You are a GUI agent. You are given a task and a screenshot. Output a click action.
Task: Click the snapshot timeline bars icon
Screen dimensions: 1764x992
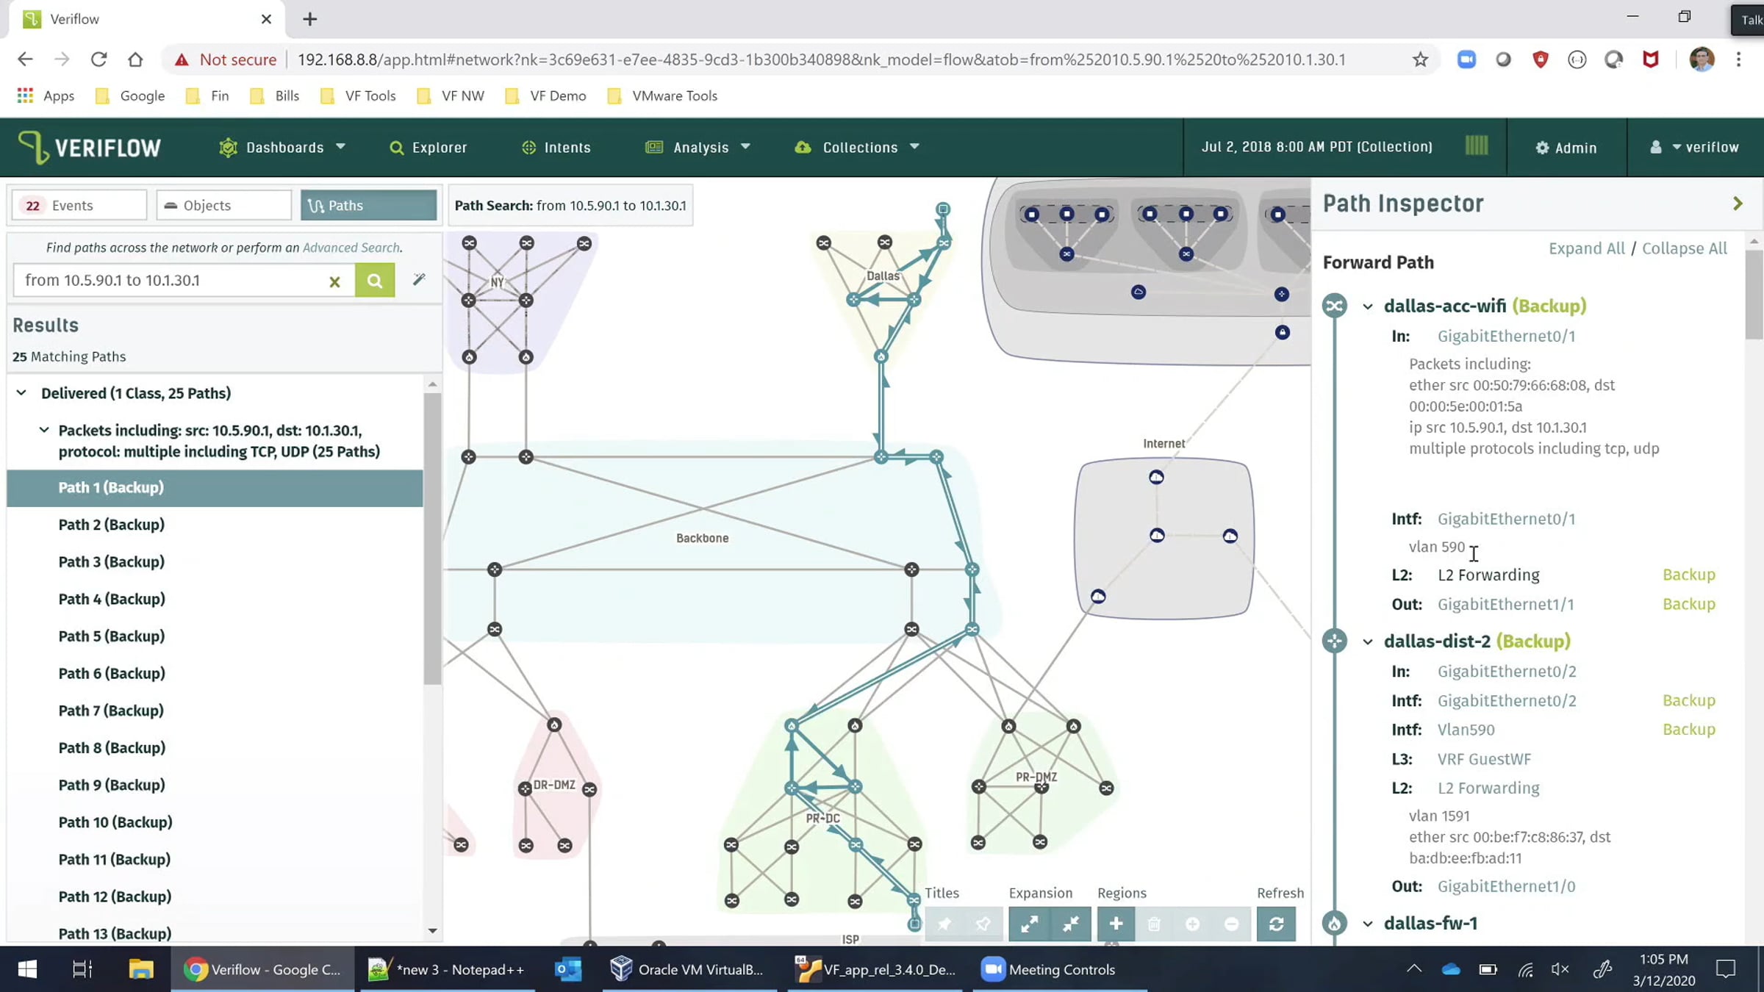1476,145
